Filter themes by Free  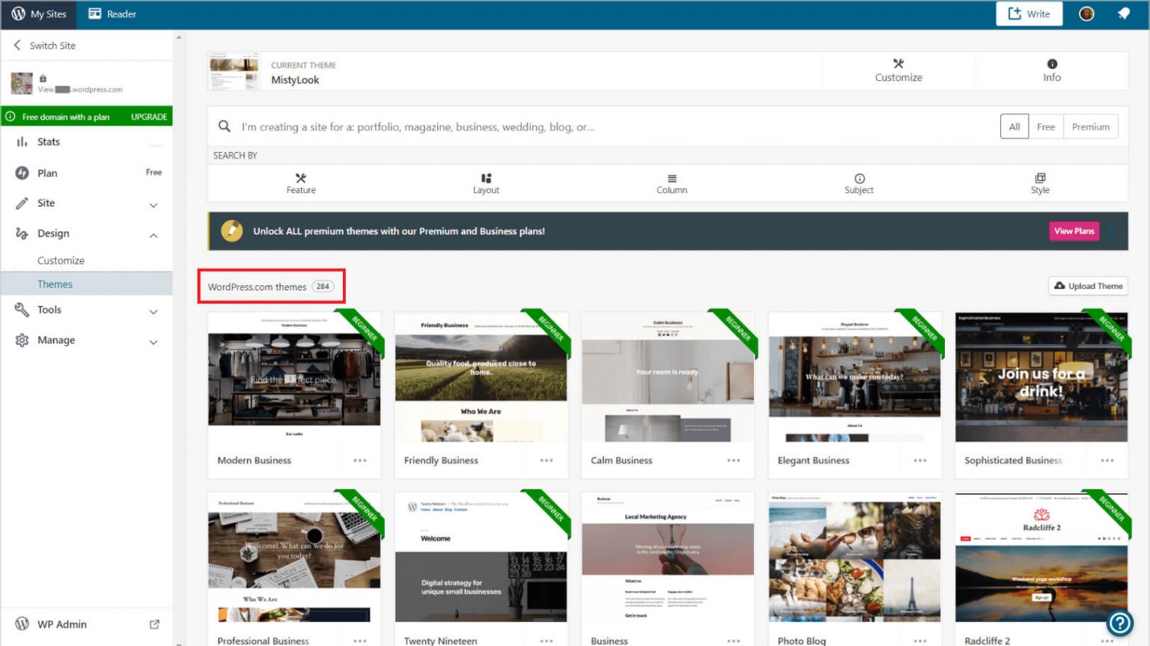coord(1045,127)
